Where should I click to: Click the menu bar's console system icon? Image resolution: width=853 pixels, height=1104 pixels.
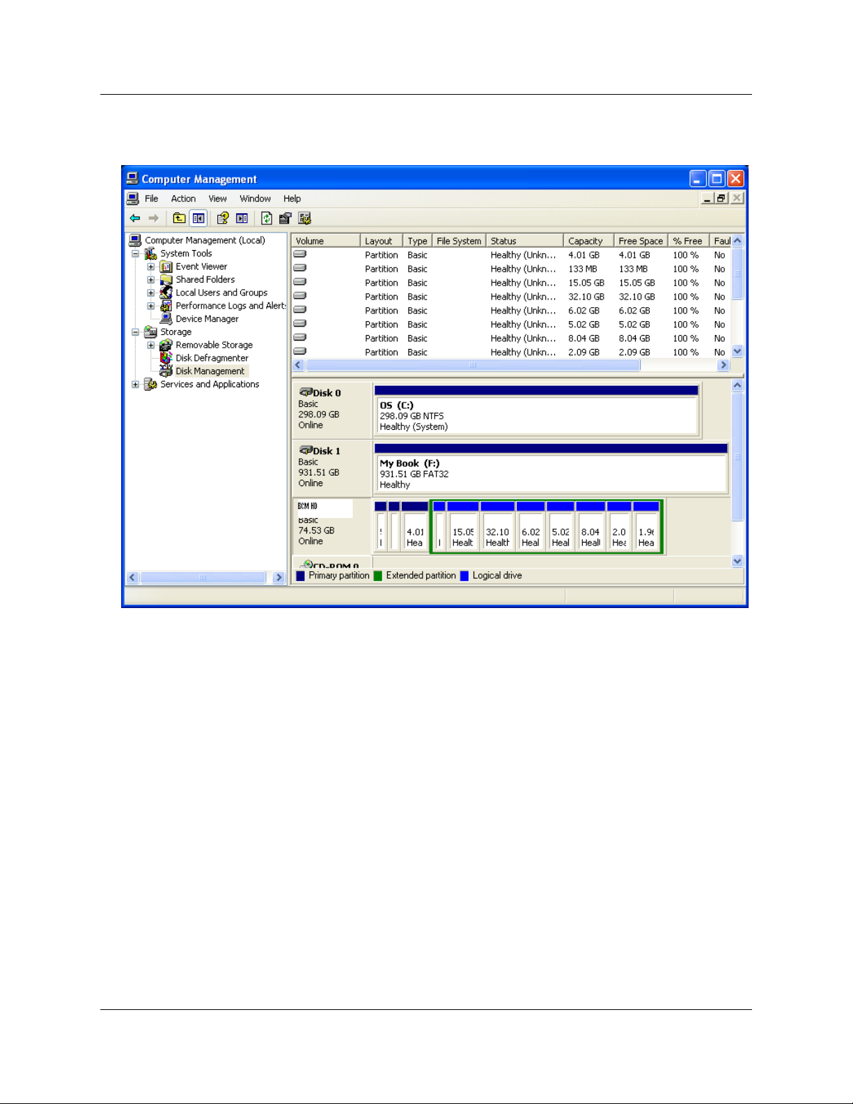point(133,199)
